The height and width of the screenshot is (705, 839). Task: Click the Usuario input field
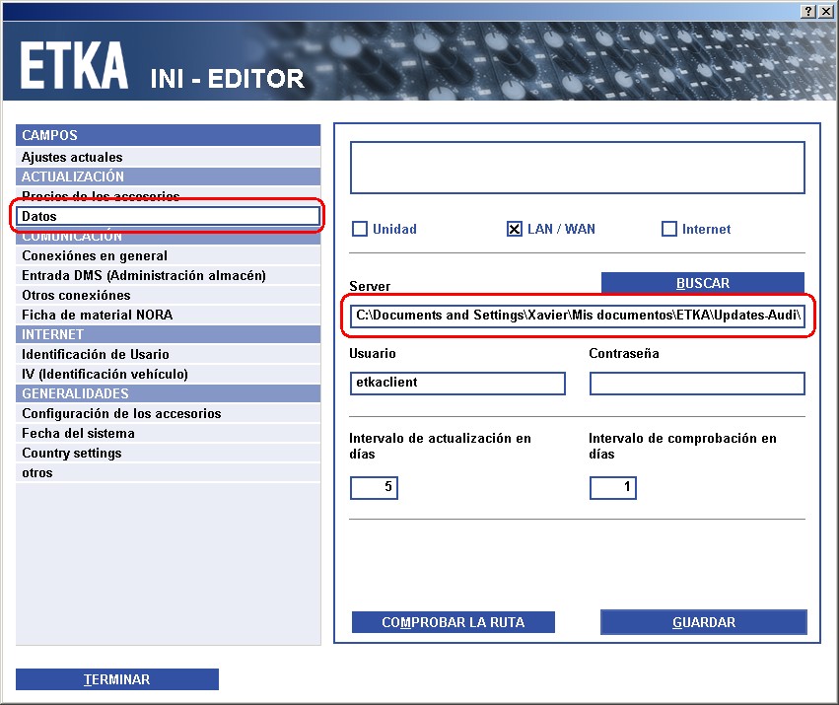pos(457,384)
